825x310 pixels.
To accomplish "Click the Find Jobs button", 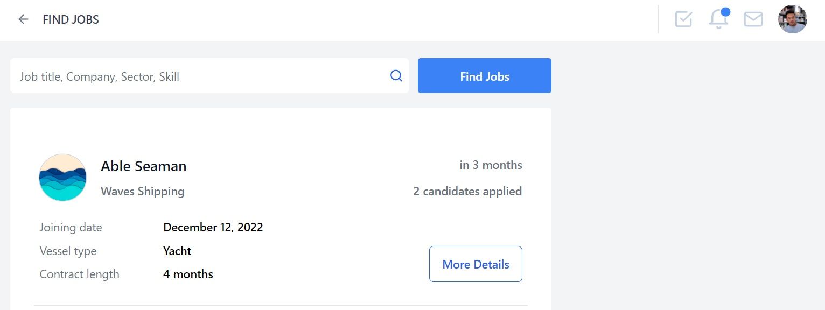I will (485, 76).
